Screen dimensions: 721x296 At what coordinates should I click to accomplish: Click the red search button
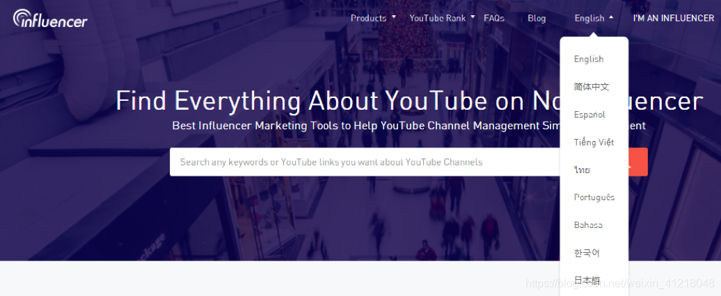(637, 162)
